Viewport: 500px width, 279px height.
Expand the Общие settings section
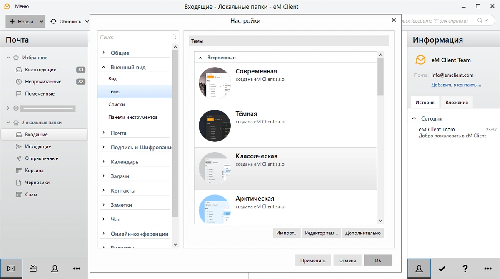pos(103,53)
